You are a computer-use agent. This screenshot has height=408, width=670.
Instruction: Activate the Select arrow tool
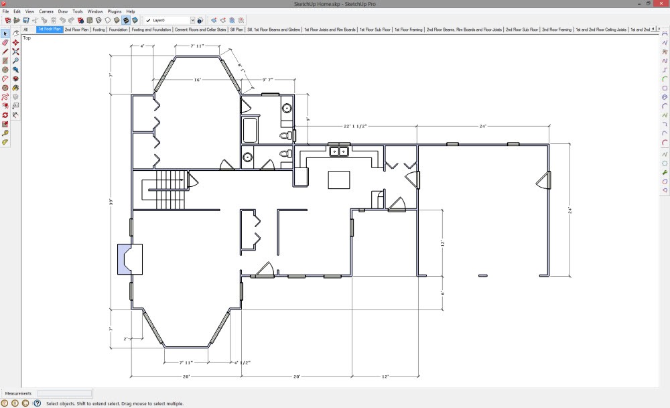(5, 33)
